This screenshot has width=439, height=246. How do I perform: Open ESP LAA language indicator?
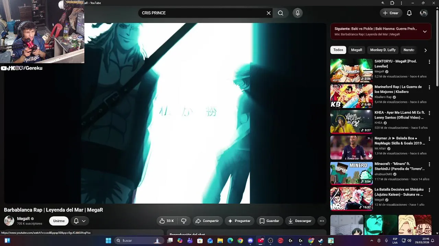395,241
